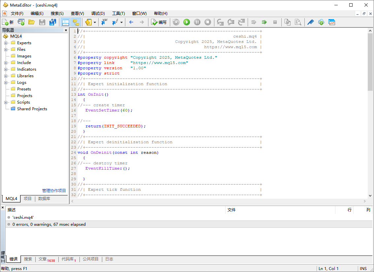This screenshot has width=374, height=272.
Task: Select the Shared Projects item
Action: [32, 109]
